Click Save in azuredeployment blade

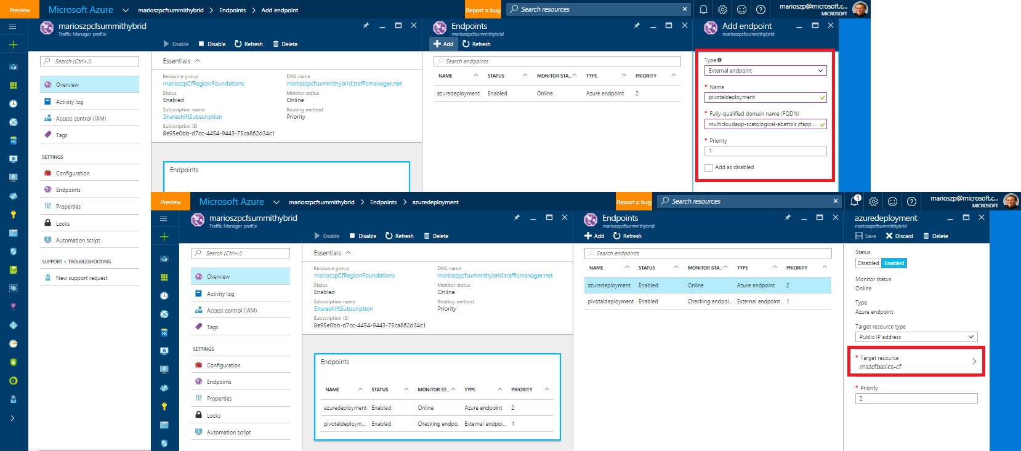[x=866, y=236]
